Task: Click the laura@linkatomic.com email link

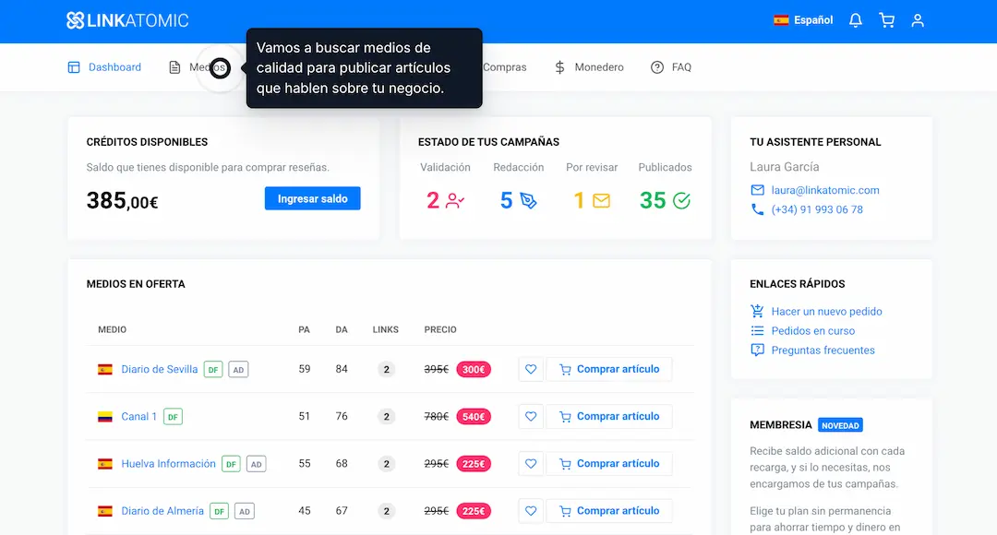Action: coord(825,190)
